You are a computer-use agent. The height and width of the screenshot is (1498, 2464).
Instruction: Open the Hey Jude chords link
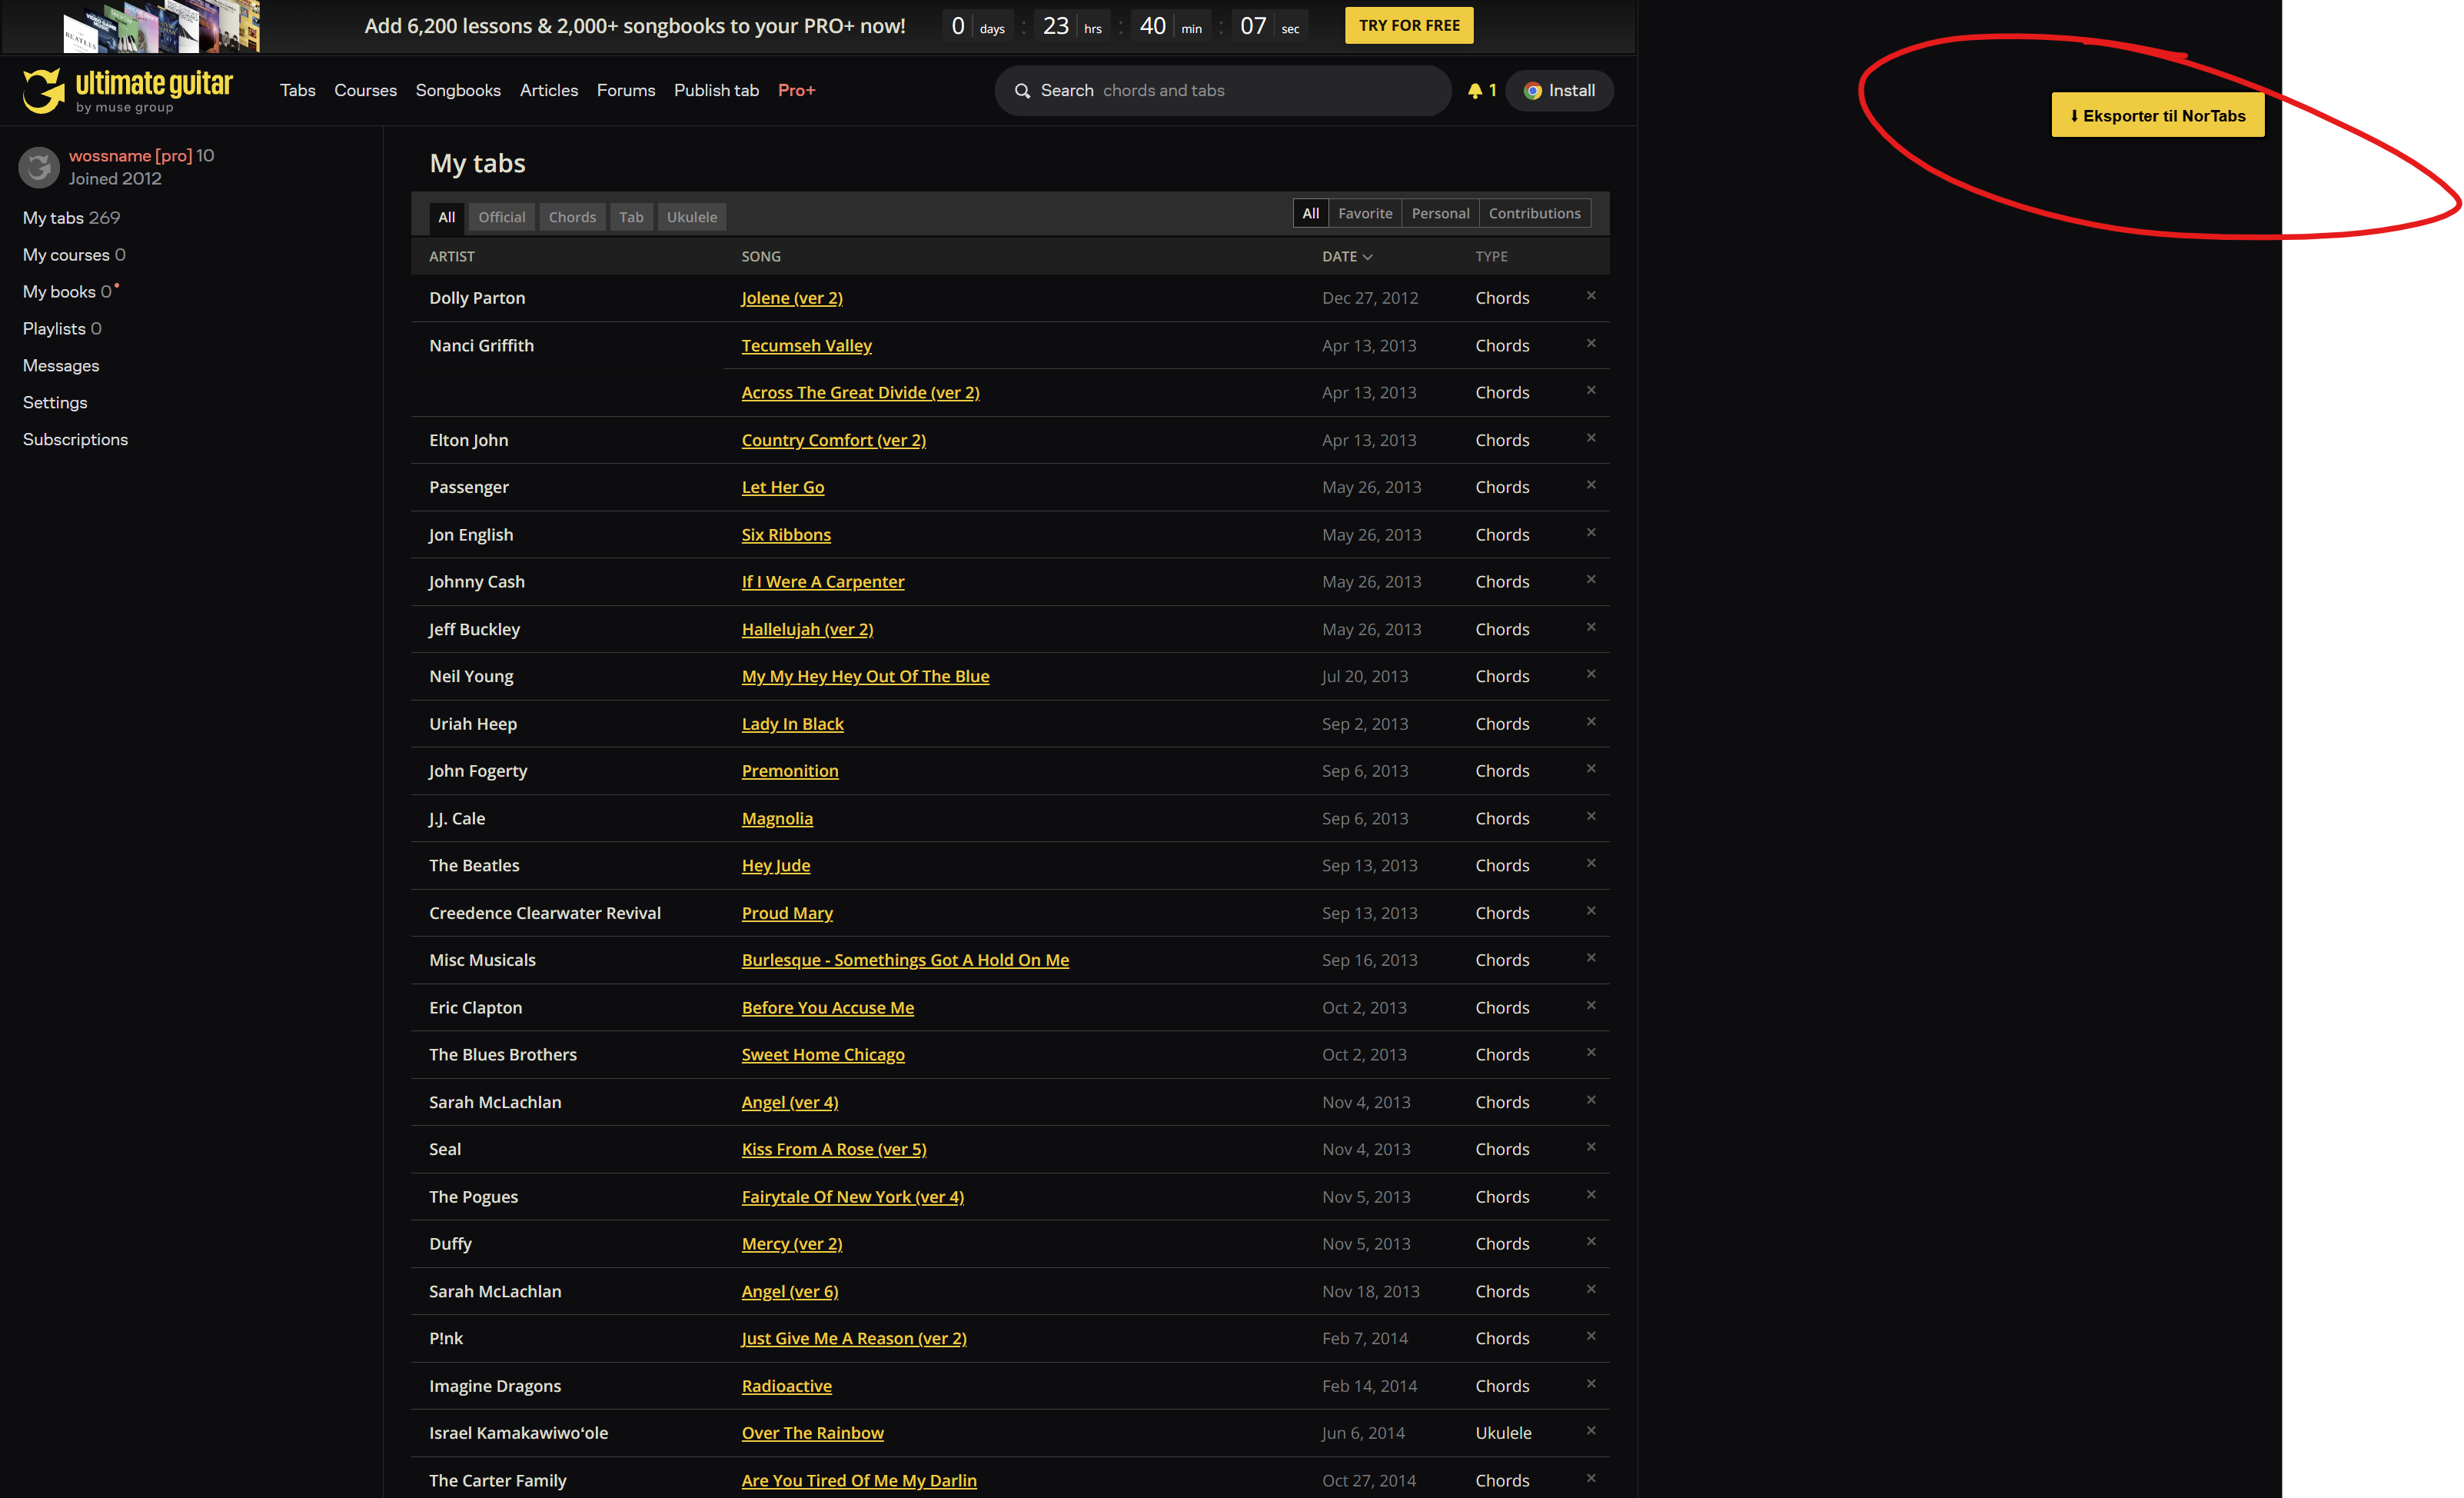(x=776, y=866)
